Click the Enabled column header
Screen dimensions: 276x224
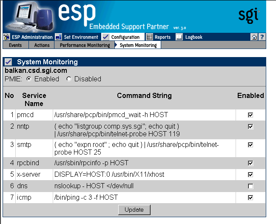coord(250,95)
